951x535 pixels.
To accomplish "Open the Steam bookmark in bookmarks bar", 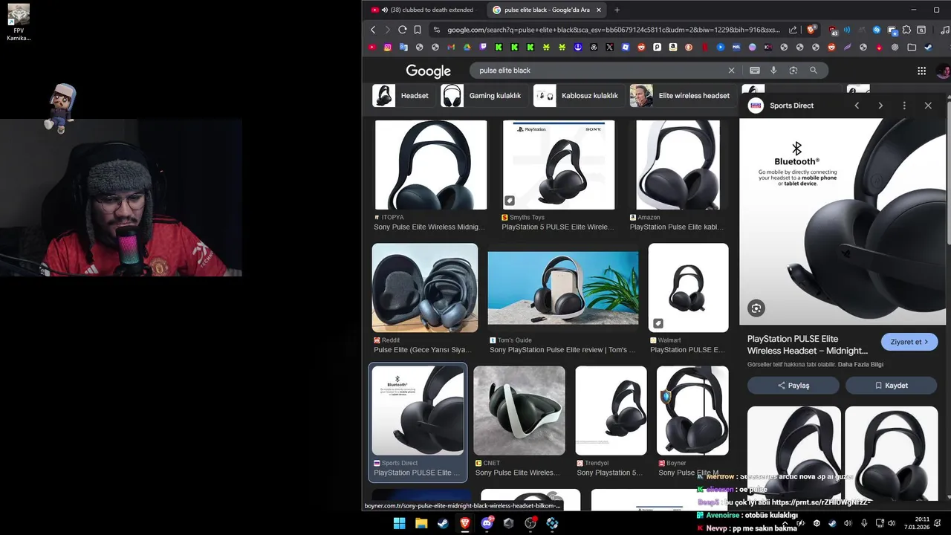I will [x=928, y=47].
